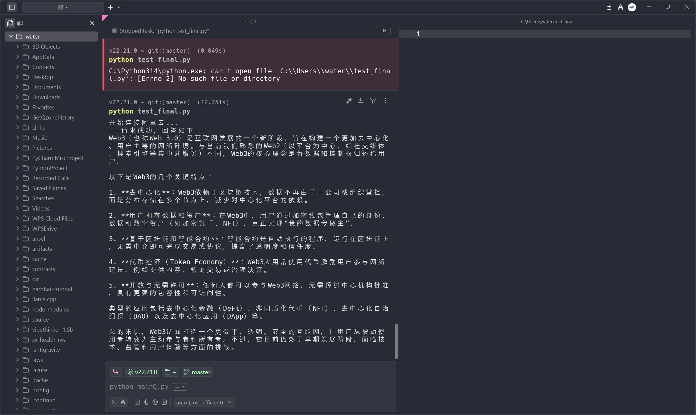Expand the Desktop folder chevron
This screenshot has height=415, width=696.
click(17, 77)
